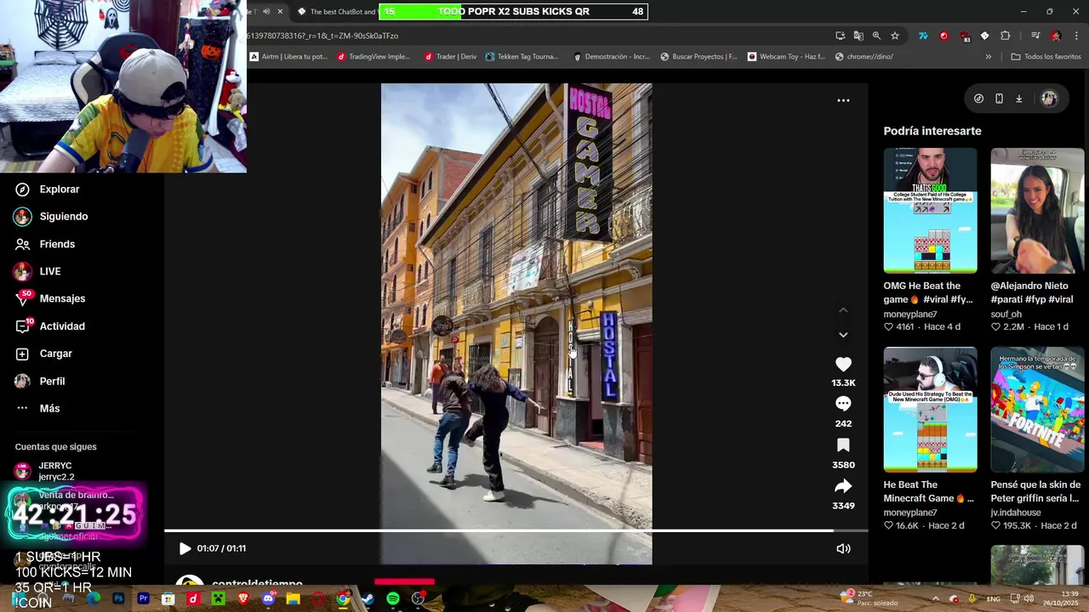Open Mensajes inbox
Viewport: 1089px width, 612px height.
point(49,298)
